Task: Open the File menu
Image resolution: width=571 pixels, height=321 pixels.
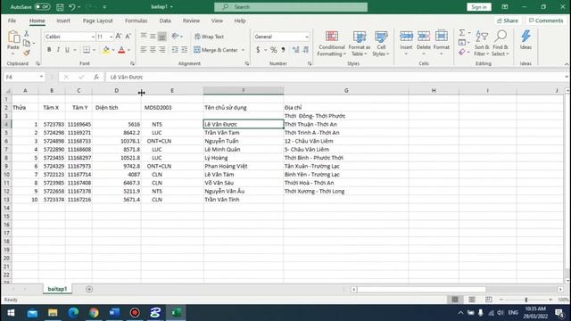Action: 12,21
